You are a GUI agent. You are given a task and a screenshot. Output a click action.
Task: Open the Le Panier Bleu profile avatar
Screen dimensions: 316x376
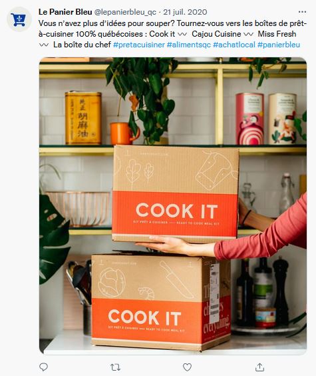(19, 19)
